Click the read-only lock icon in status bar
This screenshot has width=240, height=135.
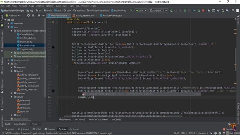[211, 133]
